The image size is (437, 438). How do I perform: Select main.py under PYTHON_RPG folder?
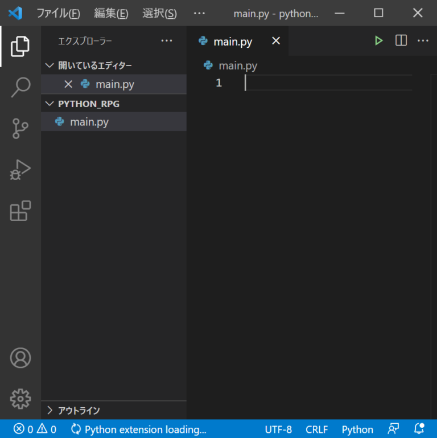(89, 122)
